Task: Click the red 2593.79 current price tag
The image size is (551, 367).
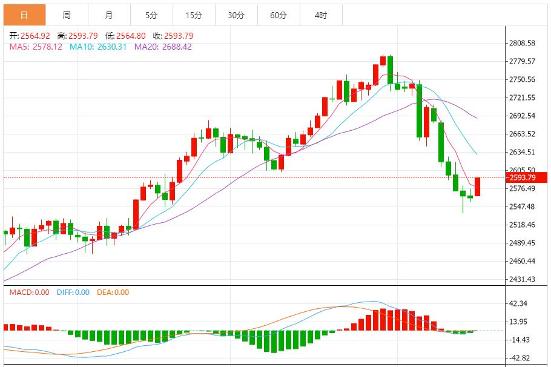Action: (527, 177)
